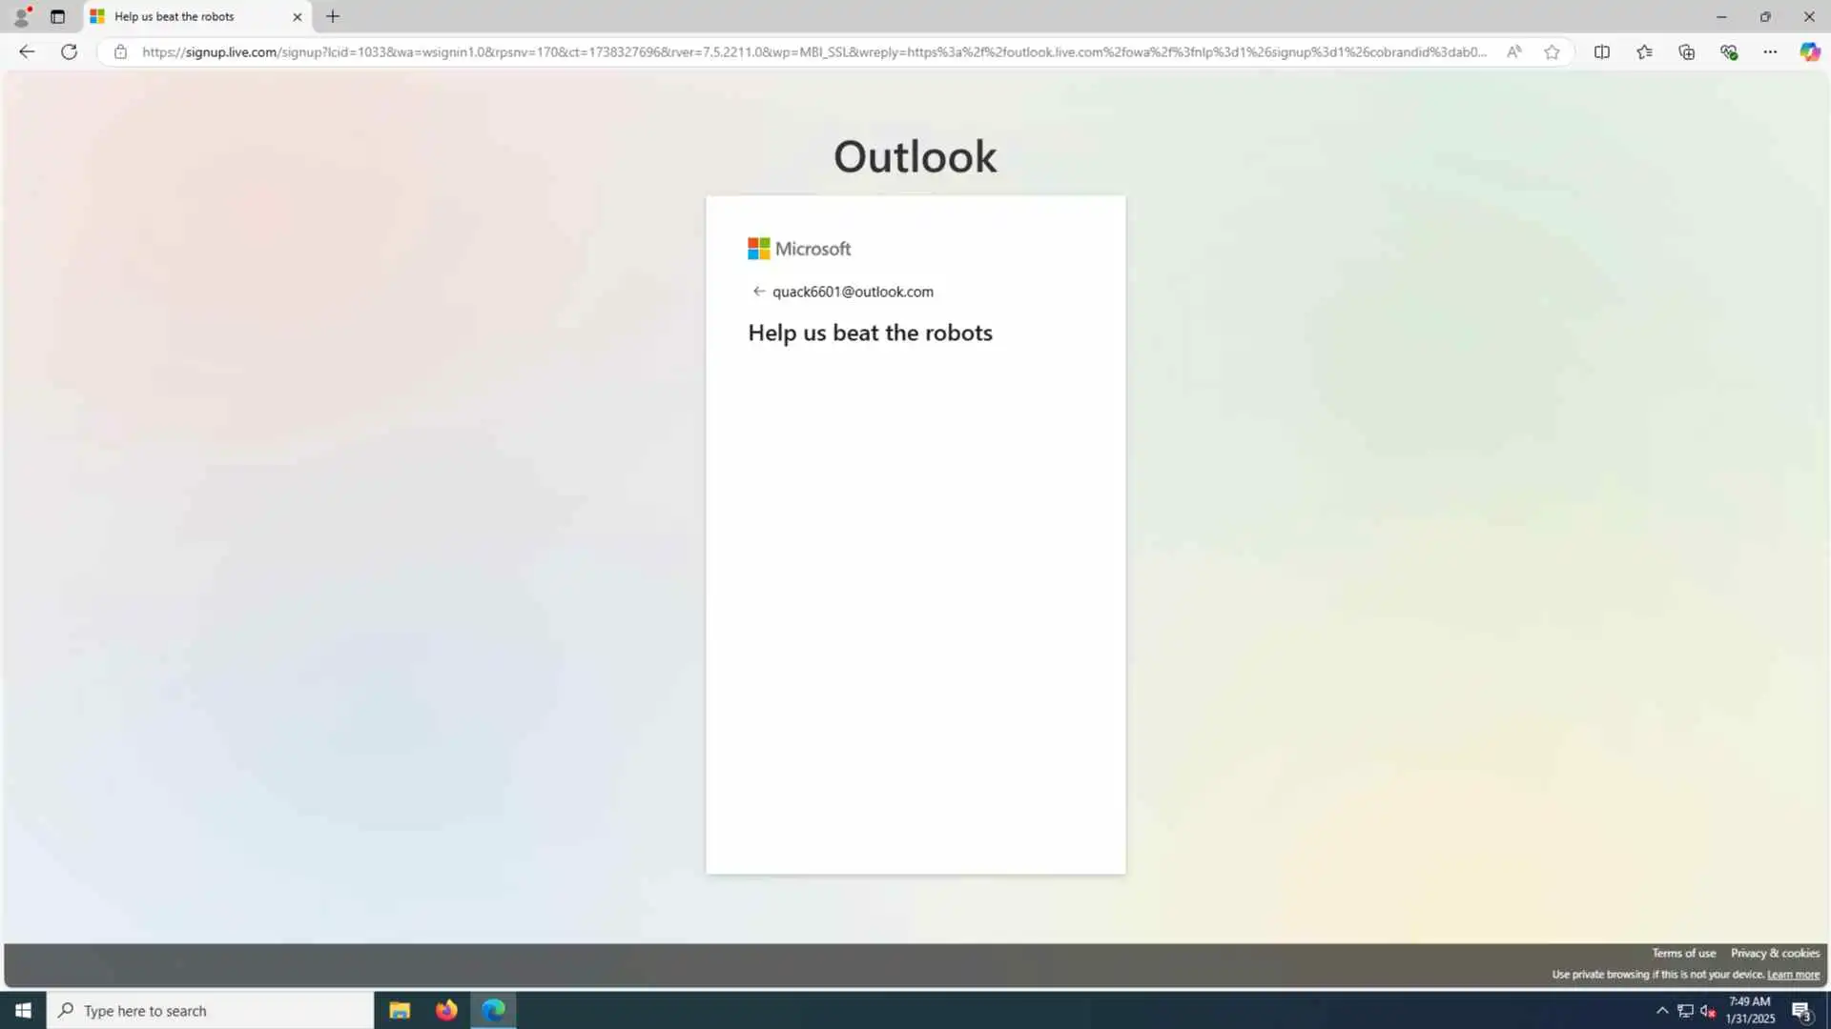Open the Collections icon
Image resolution: width=1831 pixels, height=1029 pixels.
tap(1686, 52)
